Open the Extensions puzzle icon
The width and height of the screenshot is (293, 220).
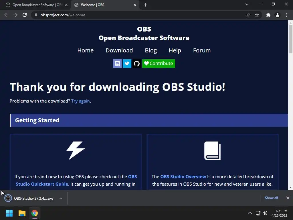click(268, 15)
